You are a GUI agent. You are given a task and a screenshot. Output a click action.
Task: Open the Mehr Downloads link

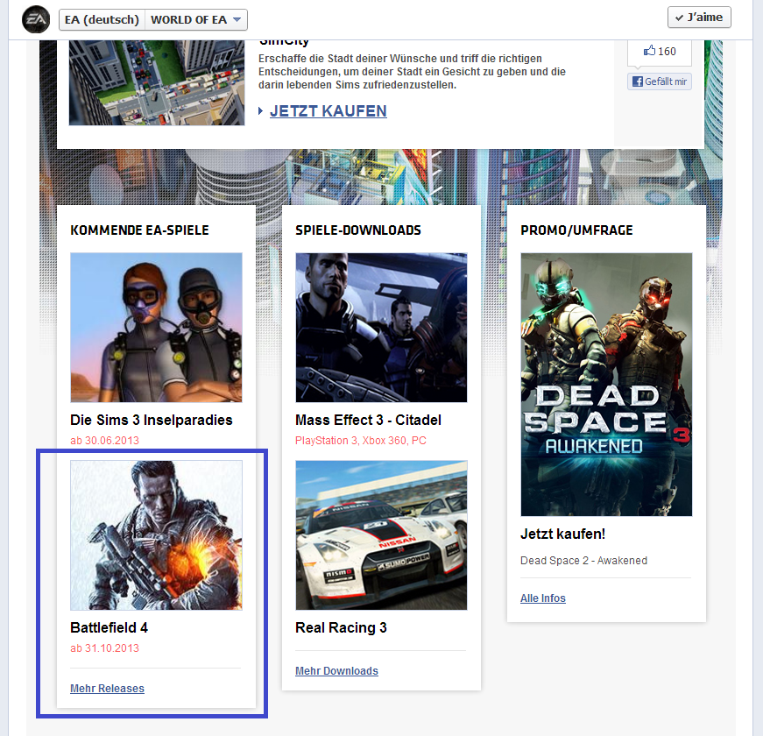click(336, 671)
